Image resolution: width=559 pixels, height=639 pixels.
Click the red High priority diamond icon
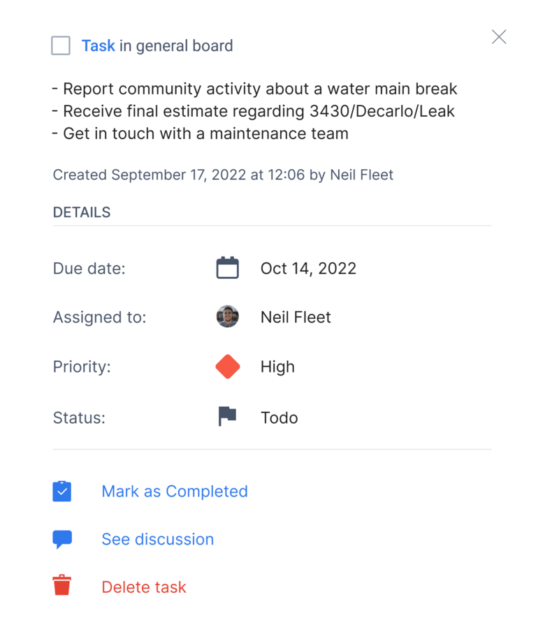point(227,366)
